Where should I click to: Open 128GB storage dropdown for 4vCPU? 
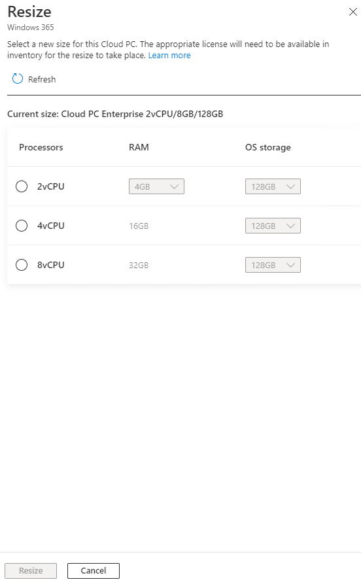tap(273, 226)
